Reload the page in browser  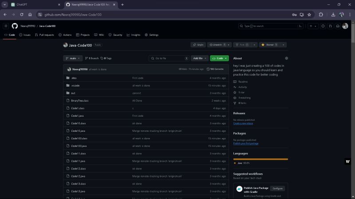click(21, 15)
